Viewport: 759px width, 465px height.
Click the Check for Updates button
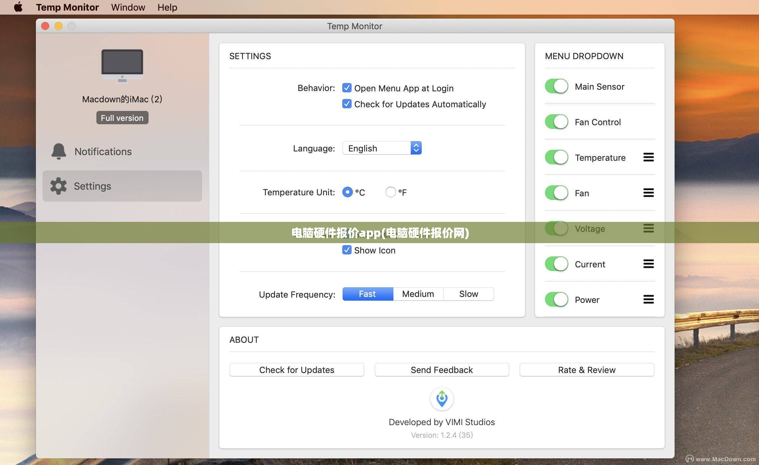(x=297, y=370)
